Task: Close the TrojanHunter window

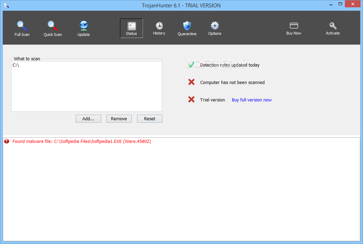Action: pos(353,4)
